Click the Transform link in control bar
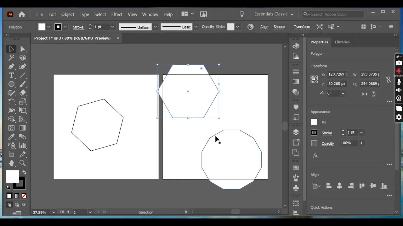 click(302, 27)
